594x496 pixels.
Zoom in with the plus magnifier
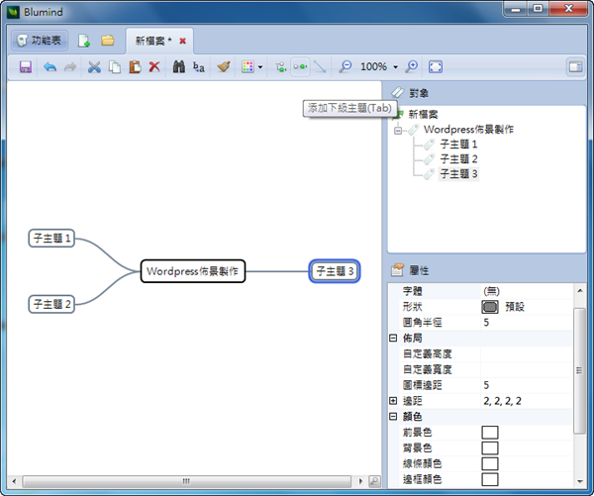[x=411, y=67]
